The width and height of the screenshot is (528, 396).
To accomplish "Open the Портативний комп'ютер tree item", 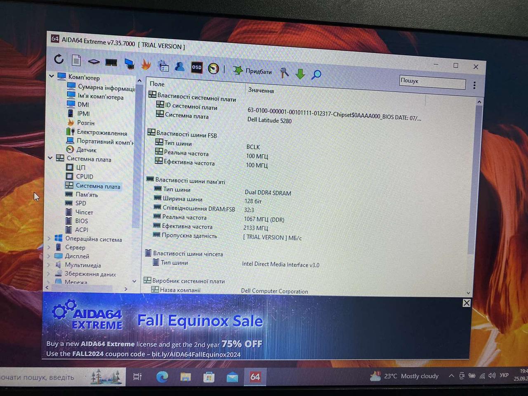I will point(100,141).
